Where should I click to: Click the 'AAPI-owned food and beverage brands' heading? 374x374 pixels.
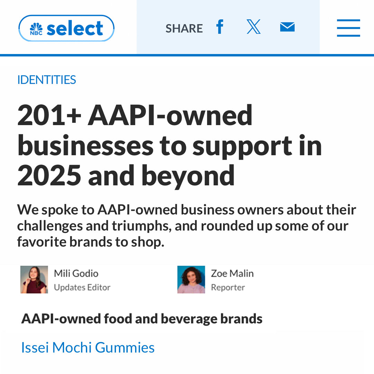[142, 319]
